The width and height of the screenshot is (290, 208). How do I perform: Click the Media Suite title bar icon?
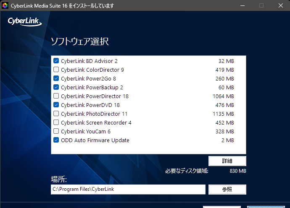click(x=5, y=5)
